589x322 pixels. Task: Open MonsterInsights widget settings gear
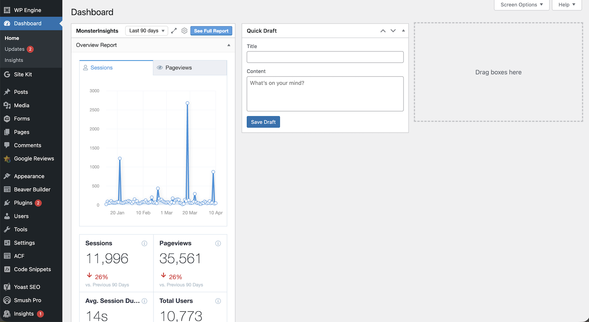point(184,31)
